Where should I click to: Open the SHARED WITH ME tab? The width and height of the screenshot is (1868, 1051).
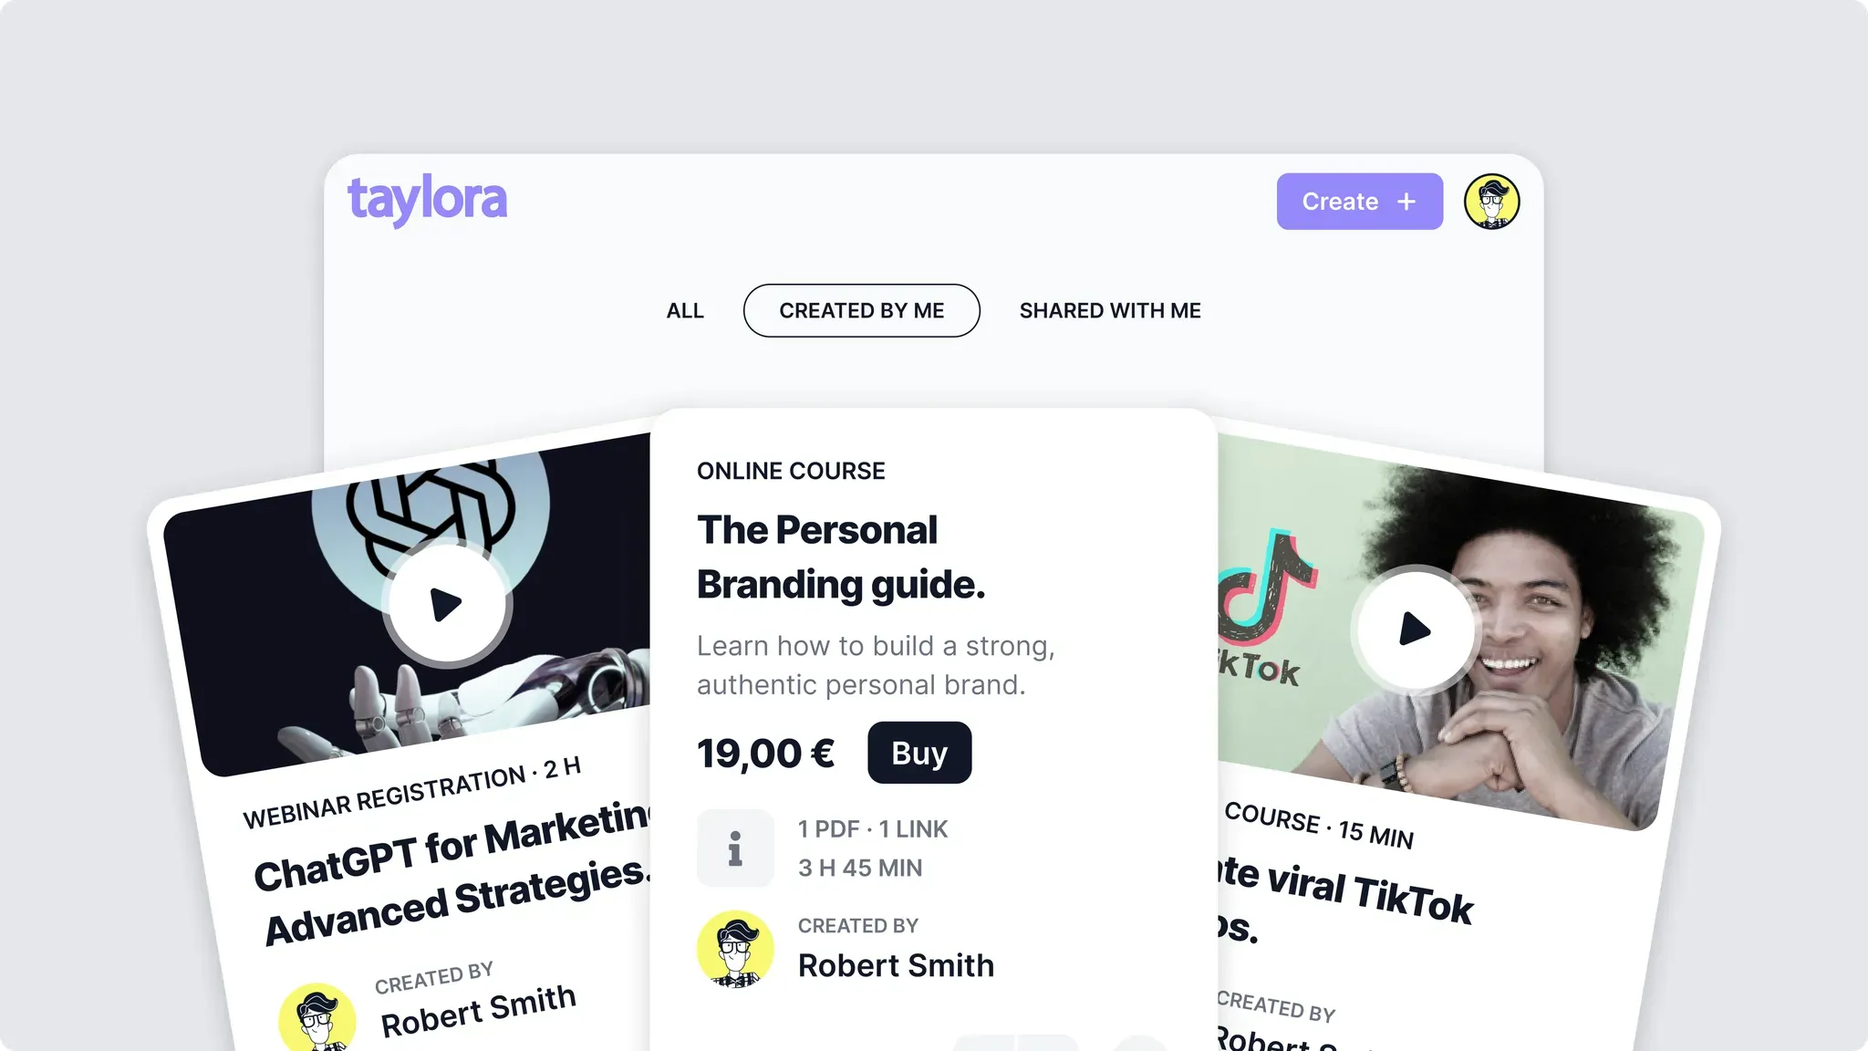click(x=1110, y=311)
